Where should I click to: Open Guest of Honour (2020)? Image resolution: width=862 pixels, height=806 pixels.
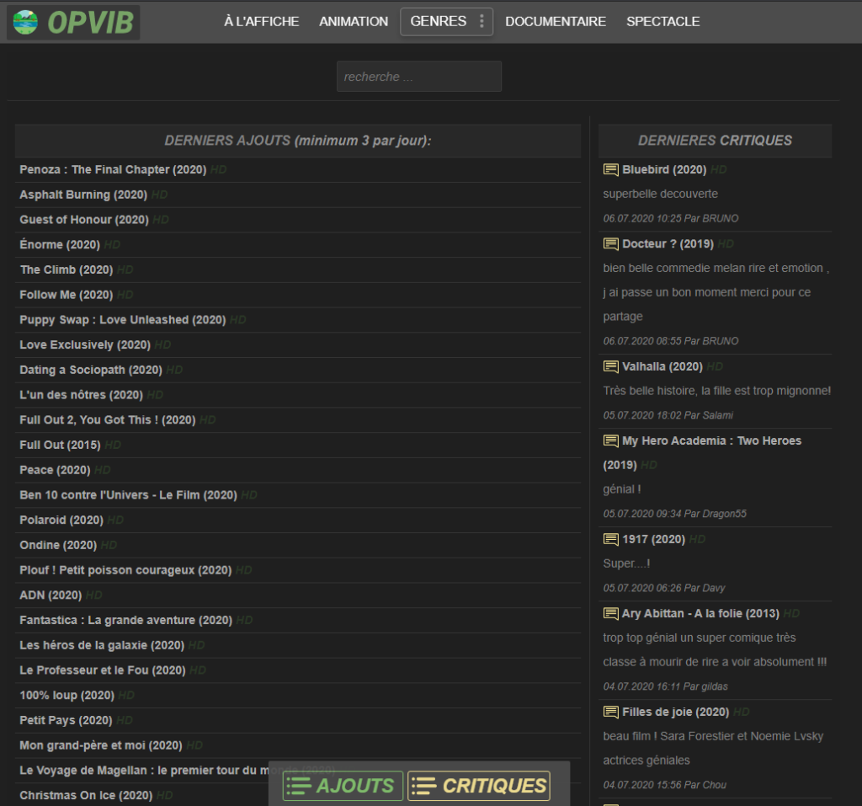[84, 220]
